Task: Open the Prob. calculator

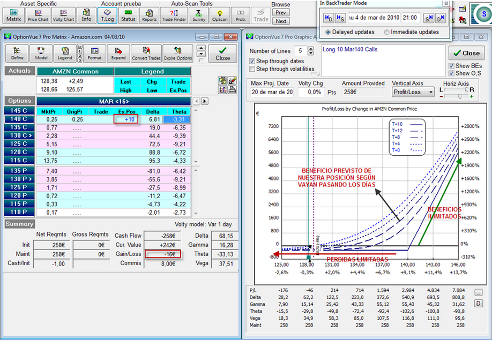Action: (241, 15)
